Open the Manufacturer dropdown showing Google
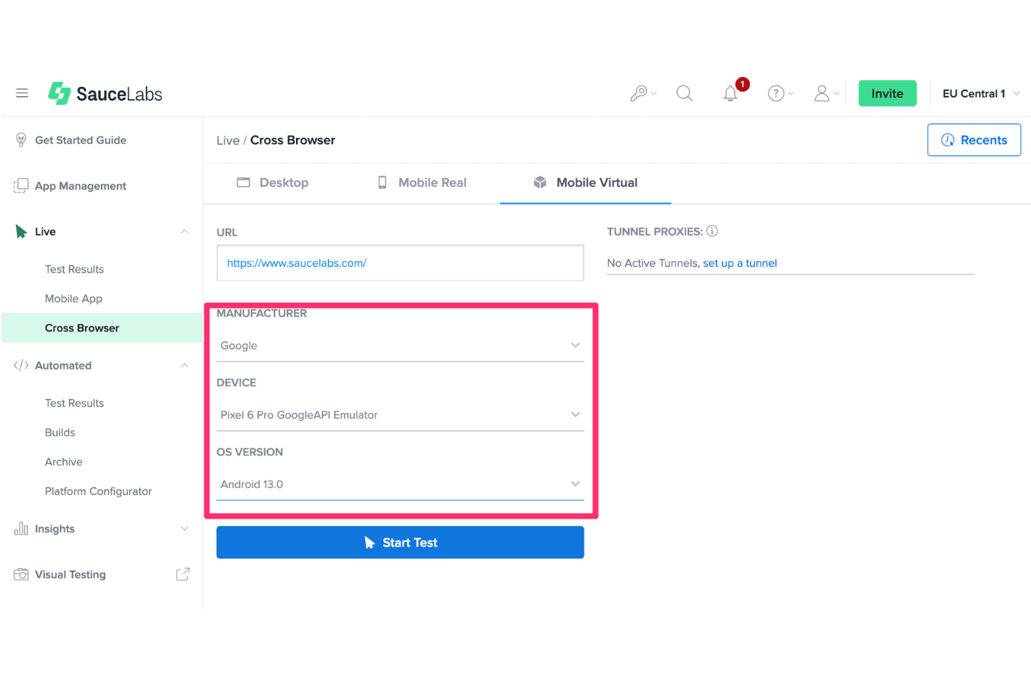Viewport: 1031px width, 687px height. [400, 345]
